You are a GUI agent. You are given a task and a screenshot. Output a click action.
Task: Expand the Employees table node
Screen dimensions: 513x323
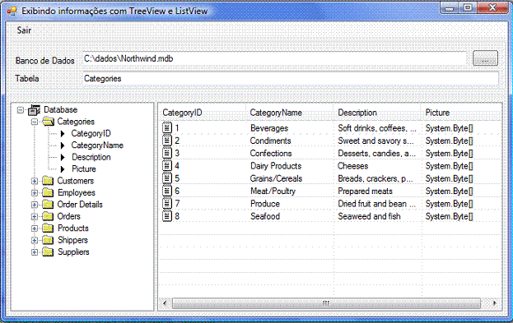pos(35,192)
